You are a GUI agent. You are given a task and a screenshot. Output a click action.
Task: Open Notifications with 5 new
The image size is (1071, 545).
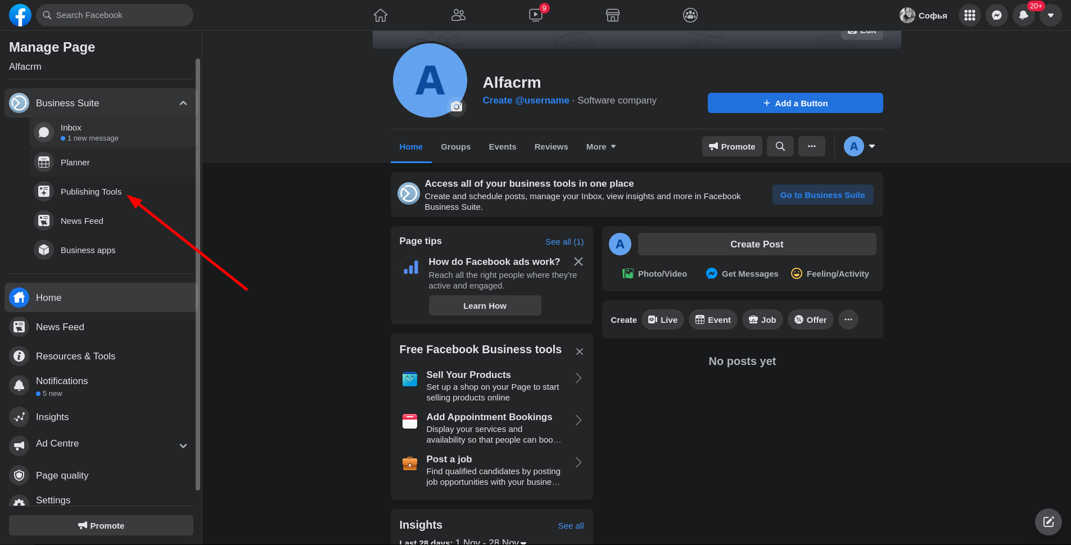pyautogui.click(x=100, y=386)
